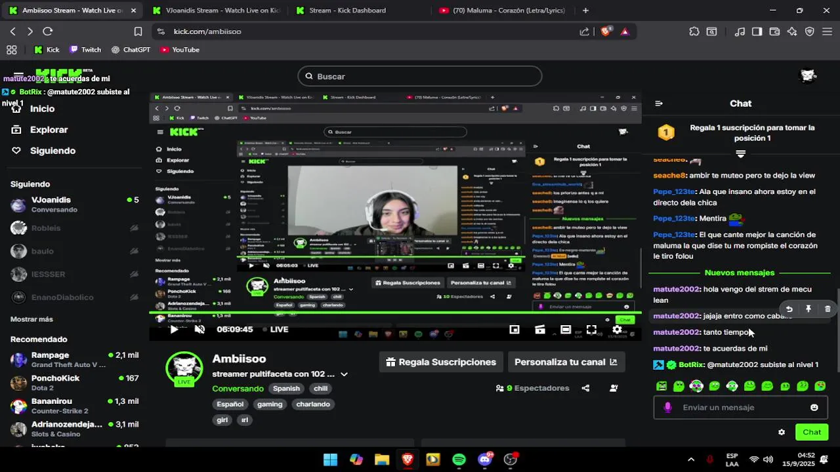
Task: Open the Brave VPN shield icon
Action: (810, 31)
